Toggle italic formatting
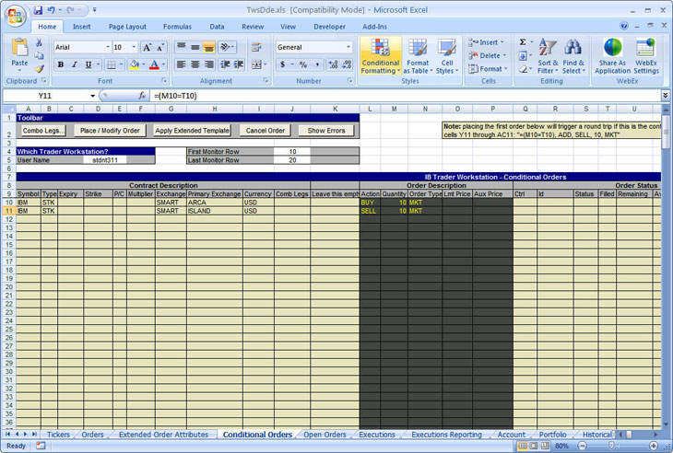This screenshot has height=453, width=673. tap(75, 64)
